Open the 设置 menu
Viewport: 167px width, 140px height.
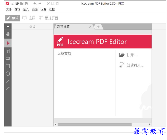point(43,9)
